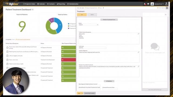Open the Projects & Tasks menu
Viewport: 173px width, 97px height.
click(29, 4)
